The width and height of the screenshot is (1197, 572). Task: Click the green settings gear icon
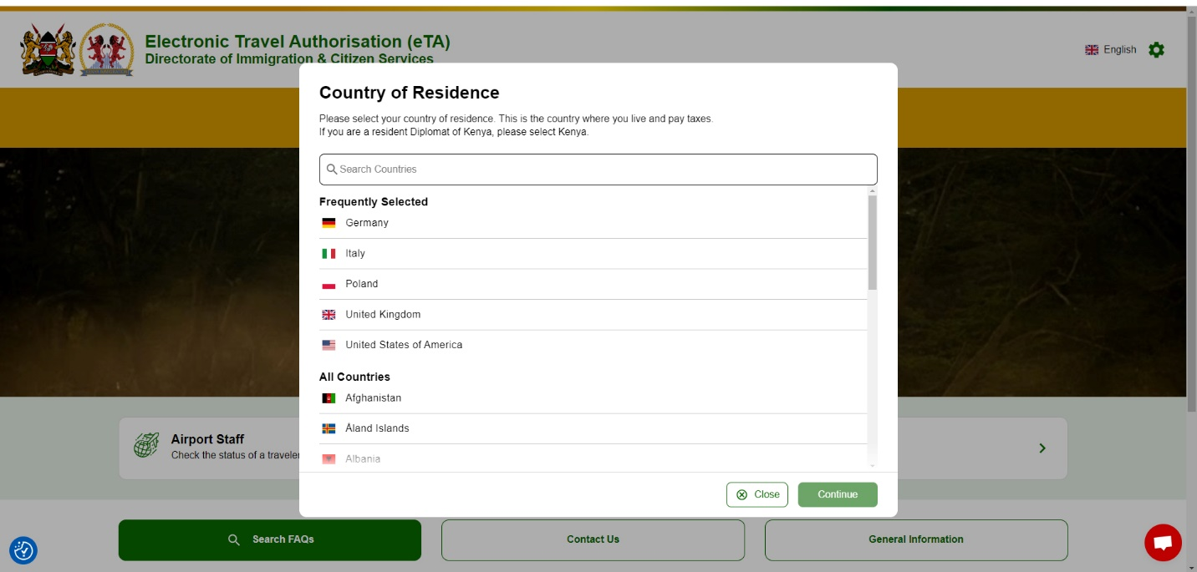tap(1156, 50)
